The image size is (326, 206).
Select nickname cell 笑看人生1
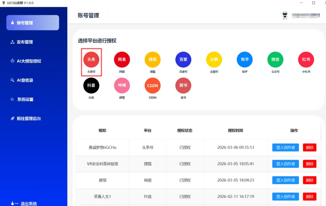point(103,197)
